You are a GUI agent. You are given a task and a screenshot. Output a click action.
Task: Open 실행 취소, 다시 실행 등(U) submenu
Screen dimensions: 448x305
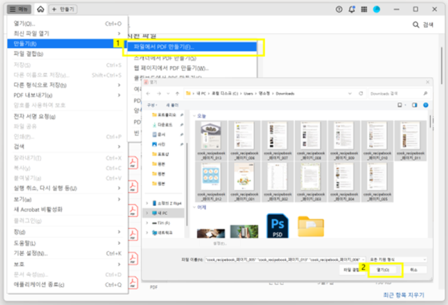(67, 188)
